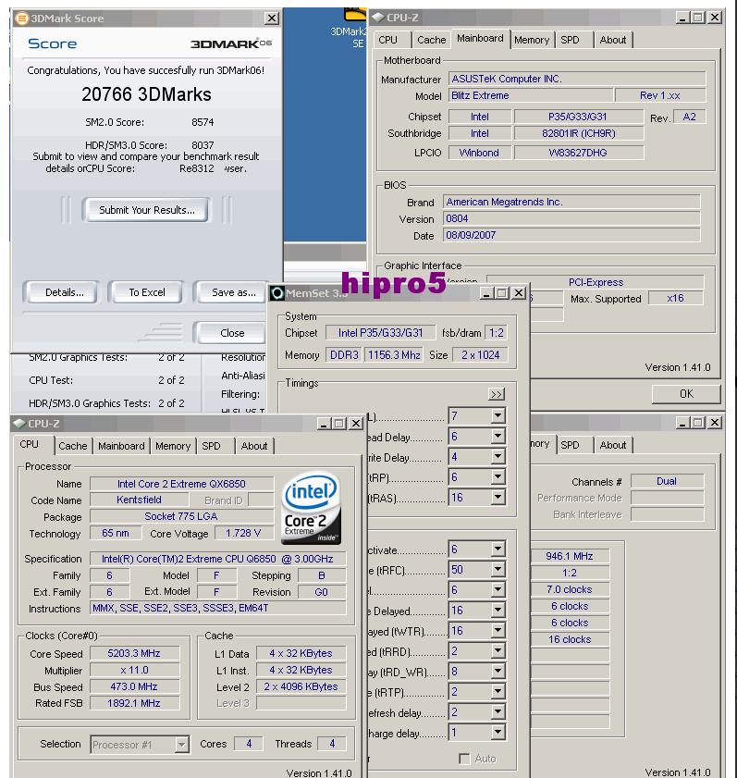This screenshot has width=737, height=778.
Task: Click the Blitz Extreme model field
Action: click(x=531, y=95)
